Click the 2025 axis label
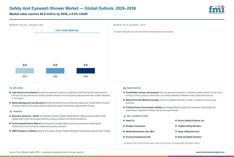Viewport: 234px width, 157px height. pyautogui.click(x=25, y=76)
